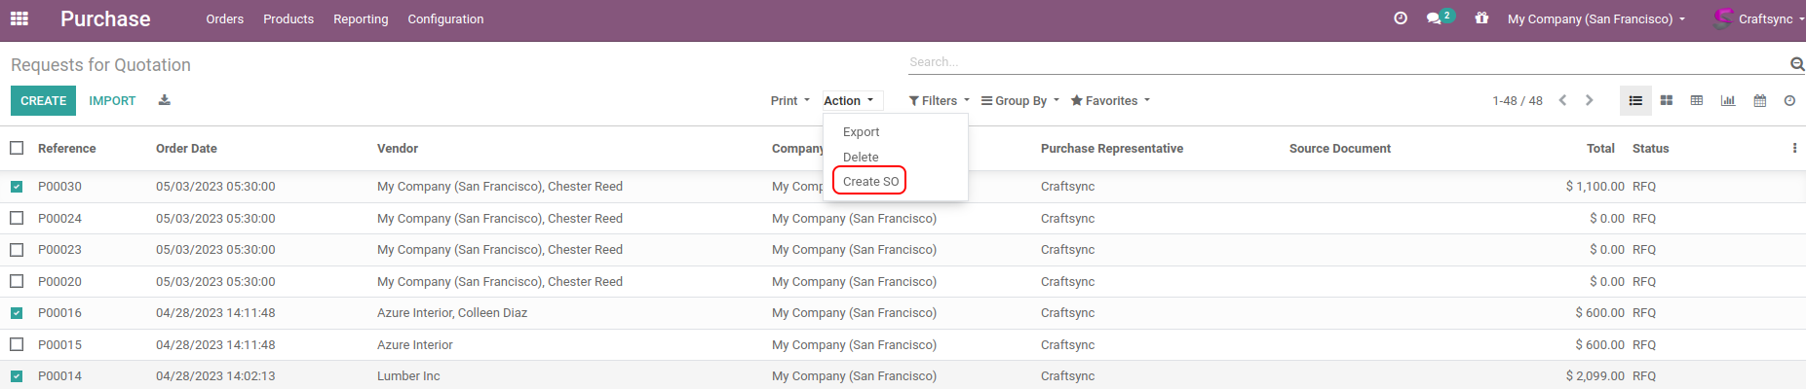Viewport: 1806px width, 389px height.
Task: Select Export in the Action menu
Action: pos(861,132)
